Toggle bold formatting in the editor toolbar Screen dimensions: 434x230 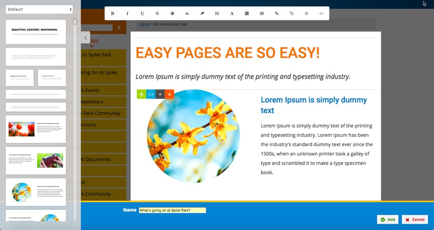point(113,14)
